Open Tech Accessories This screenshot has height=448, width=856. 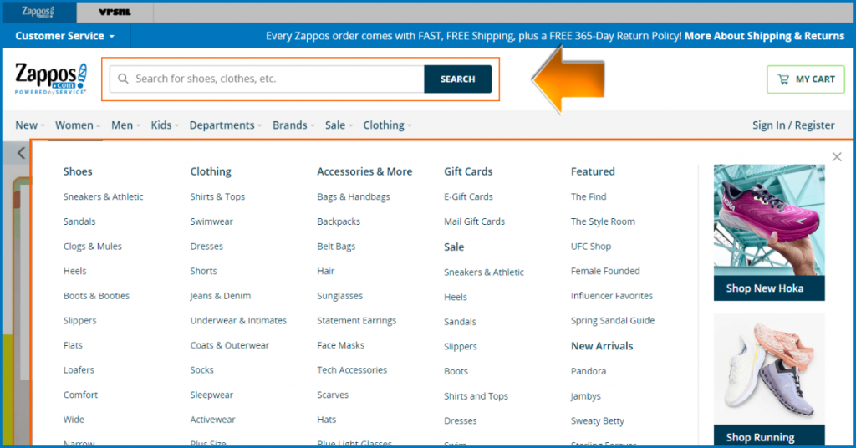[x=352, y=370]
